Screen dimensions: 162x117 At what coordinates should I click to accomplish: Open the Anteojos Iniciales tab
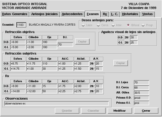[x=45, y=14]
